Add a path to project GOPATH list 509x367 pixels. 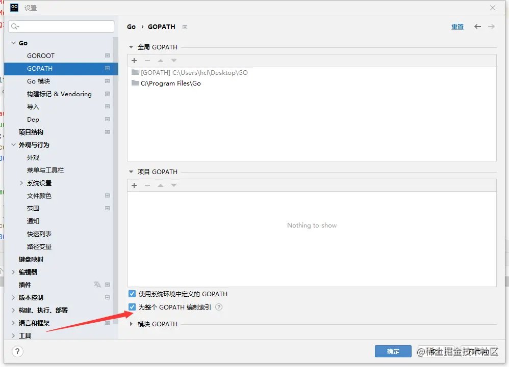tap(134, 185)
